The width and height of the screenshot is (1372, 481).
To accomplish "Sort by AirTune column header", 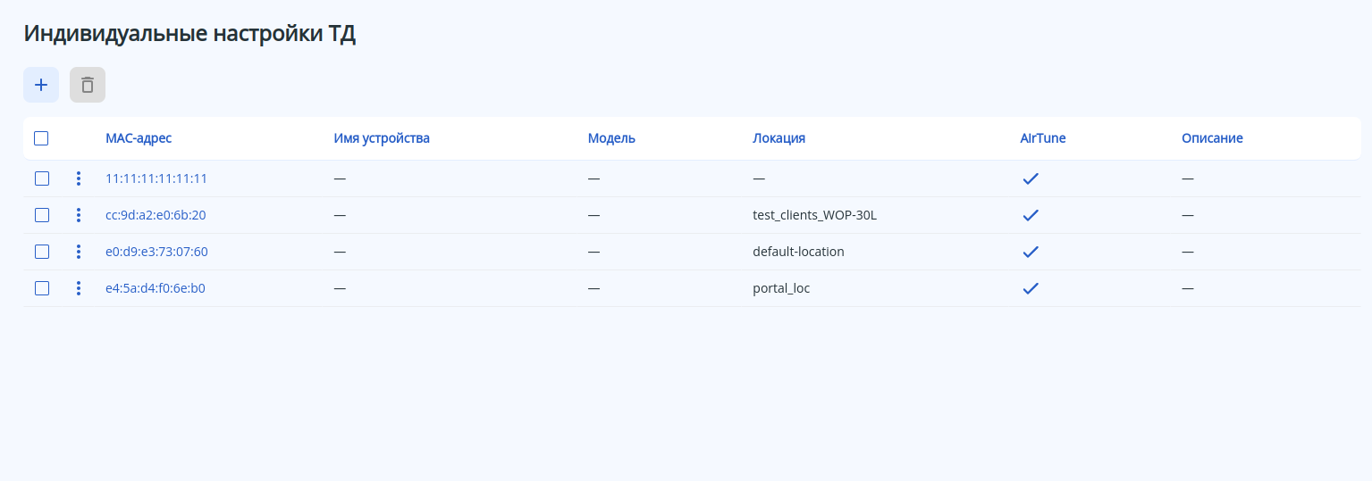I will click(1043, 138).
